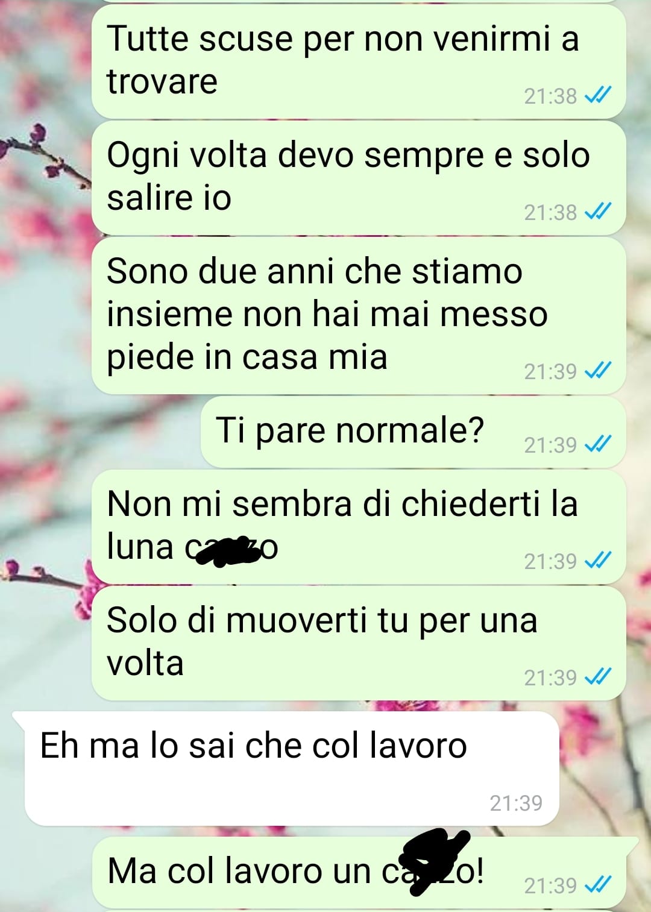Screen dimensions: 651x912
Task: Select the 'Non mi sembra di chiederti la luna' message
Action: click(x=359, y=527)
